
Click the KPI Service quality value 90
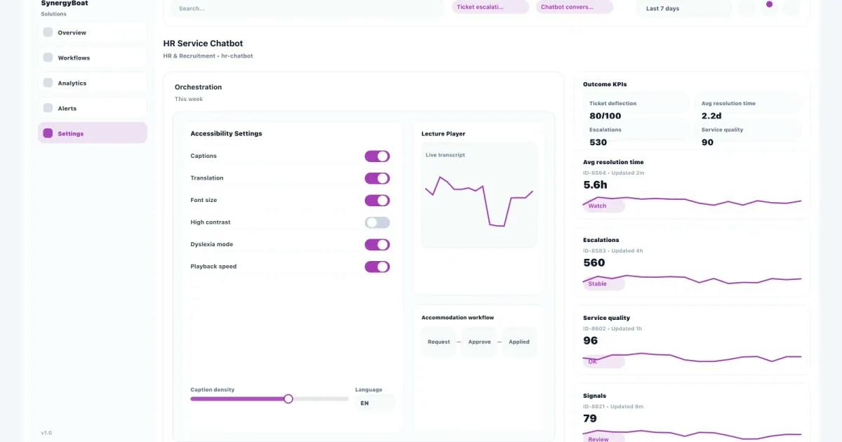[x=707, y=142]
